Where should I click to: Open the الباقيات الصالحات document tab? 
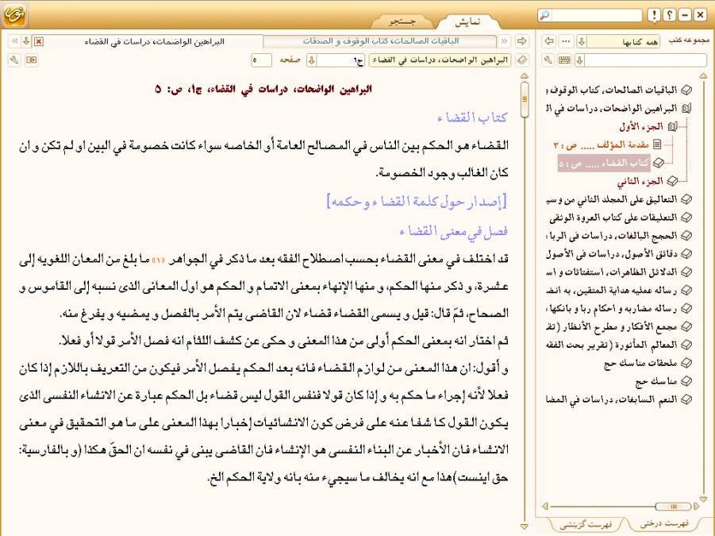381,41
